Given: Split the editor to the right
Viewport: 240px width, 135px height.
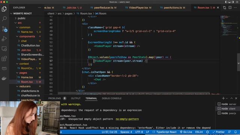Looking at the screenshot, I should pos(230,7).
